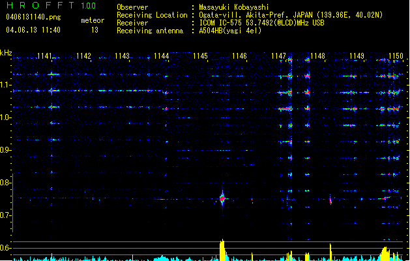Viewport: 410px width, 261px height.
Task: Click the version number 1.00
Action: tap(88, 6)
